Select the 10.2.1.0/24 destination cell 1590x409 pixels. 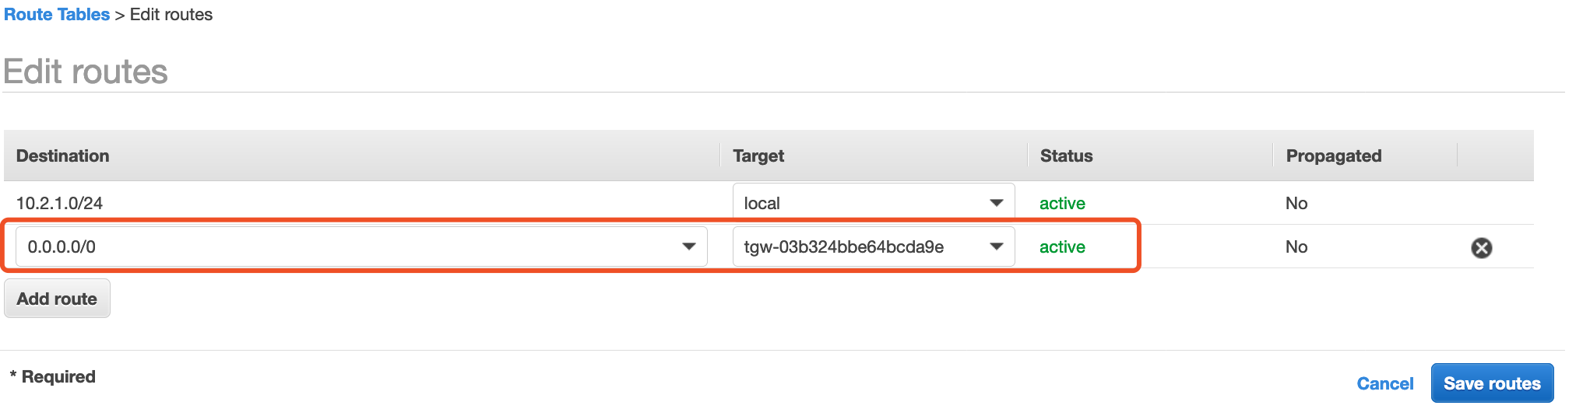59,203
